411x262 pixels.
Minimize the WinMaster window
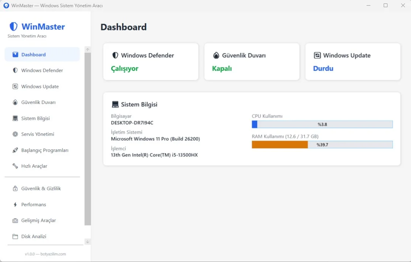[x=368, y=5]
